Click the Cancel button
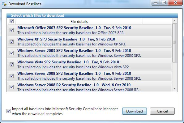This screenshot has width=184, height=123. coord(162,111)
